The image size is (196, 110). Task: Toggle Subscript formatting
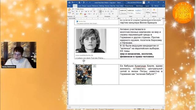coord(89,11)
